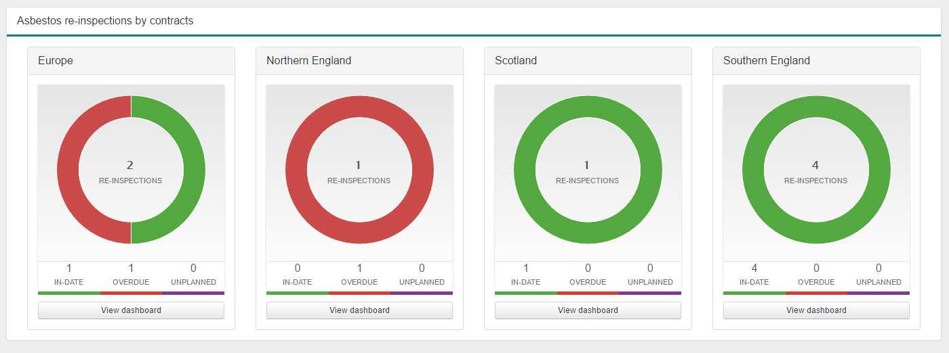
Task: Click View dashboard under Northern England
Action: (x=359, y=310)
